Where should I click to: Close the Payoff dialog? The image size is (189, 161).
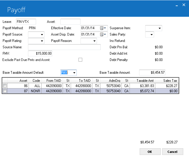pos(184,5)
